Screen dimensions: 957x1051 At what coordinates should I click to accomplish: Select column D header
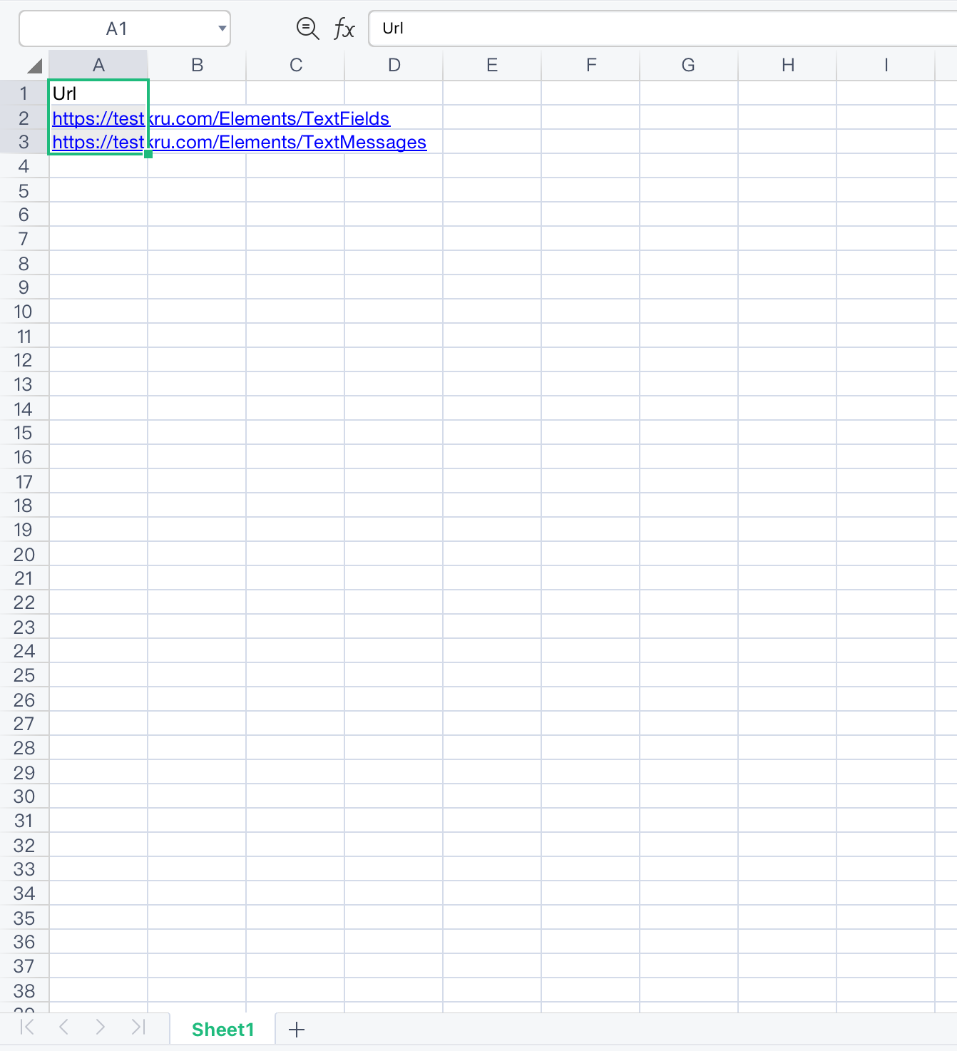[394, 65]
